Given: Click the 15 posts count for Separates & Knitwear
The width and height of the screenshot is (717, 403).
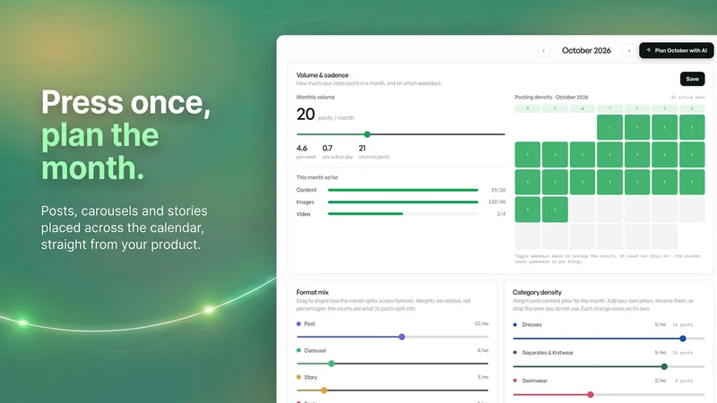Looking at the screenshot, I should point(682,353).
